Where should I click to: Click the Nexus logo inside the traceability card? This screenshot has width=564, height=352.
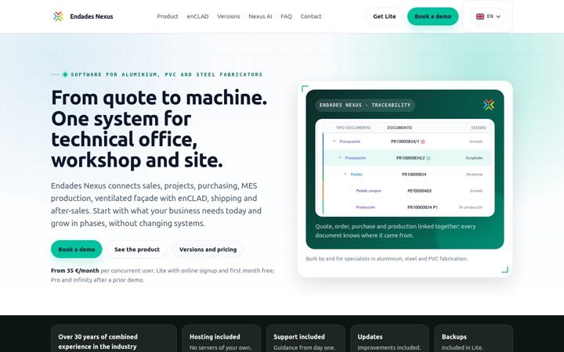(x=489, y=105)
